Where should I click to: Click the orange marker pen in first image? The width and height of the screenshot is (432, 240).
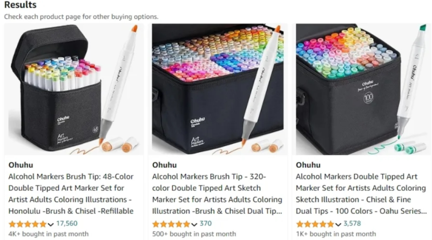coord(118,84)
